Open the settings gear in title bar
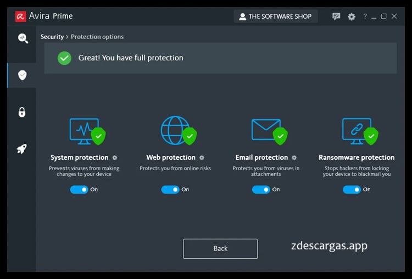The image size is (412, 279). coord(352,16)
